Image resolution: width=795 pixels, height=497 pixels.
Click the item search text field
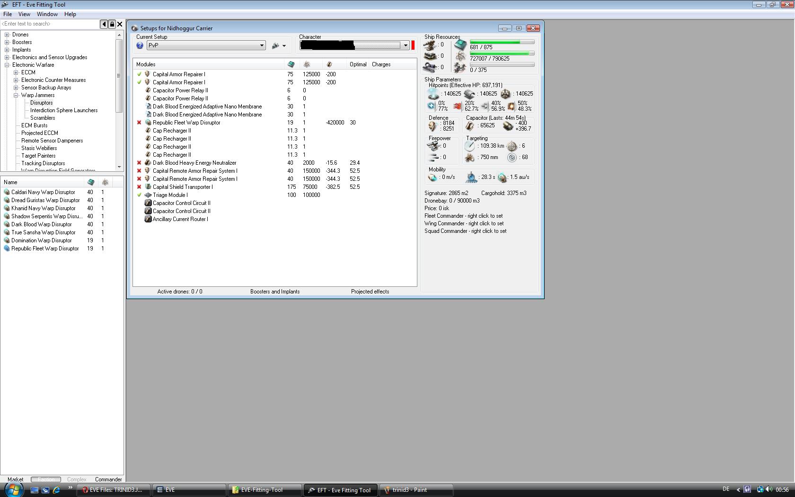coord(50,24)
